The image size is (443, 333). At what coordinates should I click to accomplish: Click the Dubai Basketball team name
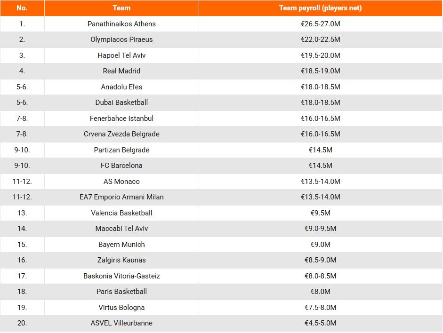pos(121,103)
